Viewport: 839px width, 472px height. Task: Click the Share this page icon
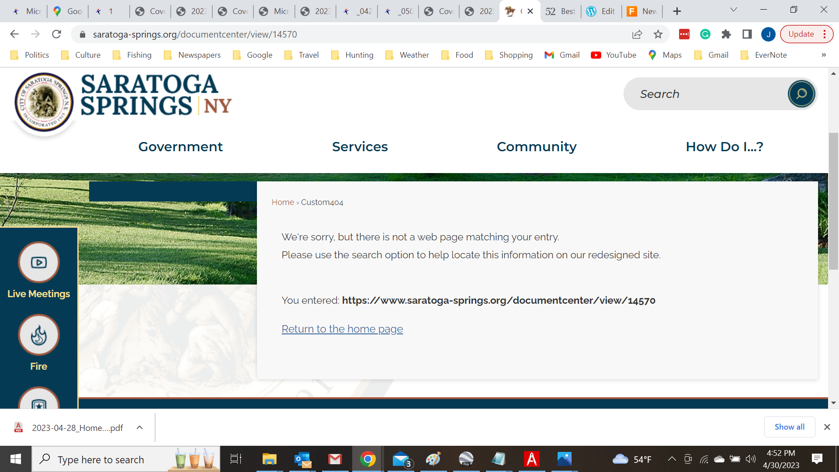pos(637,34)
